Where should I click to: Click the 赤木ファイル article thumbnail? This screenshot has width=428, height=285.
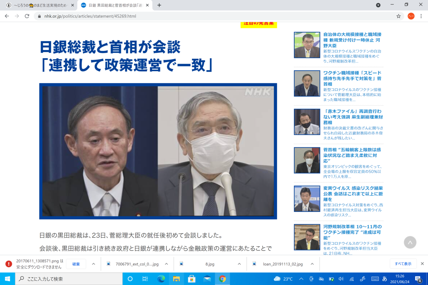(307, 122)
